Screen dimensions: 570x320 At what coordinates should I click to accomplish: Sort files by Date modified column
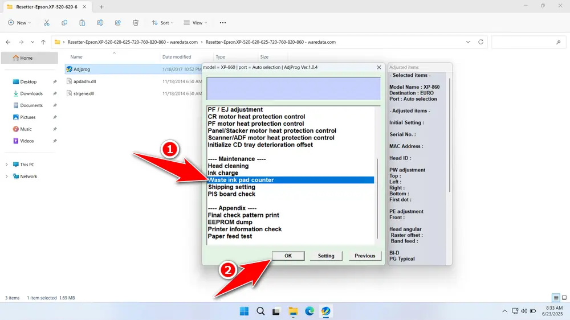177,57
